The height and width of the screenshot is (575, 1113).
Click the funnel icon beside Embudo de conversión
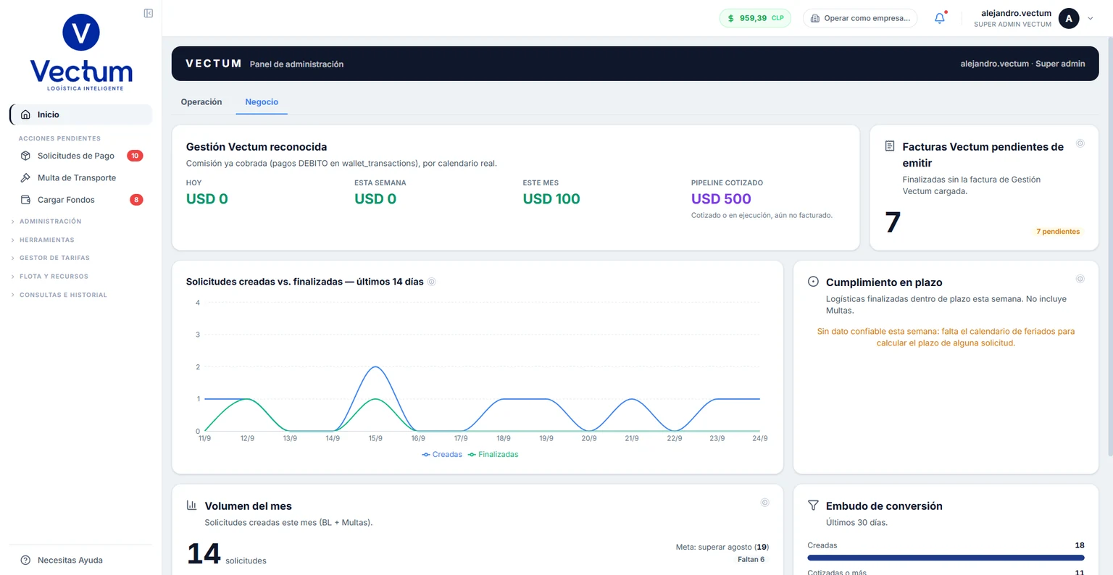pos(813,505)
